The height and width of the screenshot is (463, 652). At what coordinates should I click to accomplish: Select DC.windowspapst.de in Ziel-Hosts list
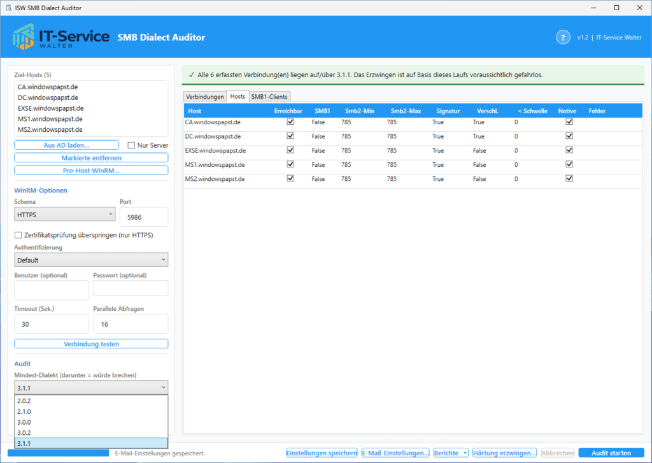click(x=91, y=97)
